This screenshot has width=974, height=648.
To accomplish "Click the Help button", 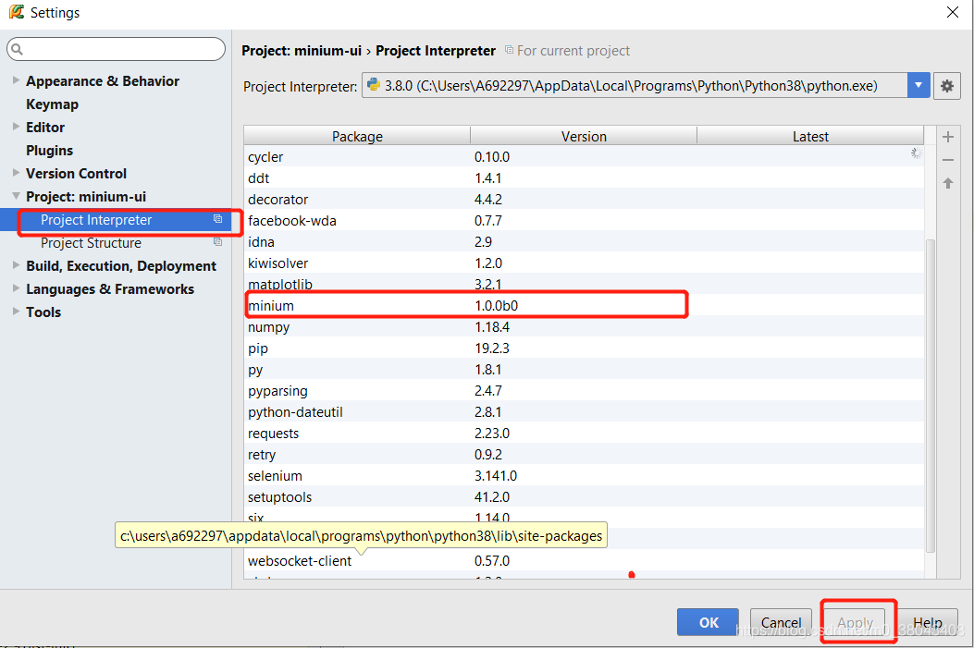I will 928,622.
